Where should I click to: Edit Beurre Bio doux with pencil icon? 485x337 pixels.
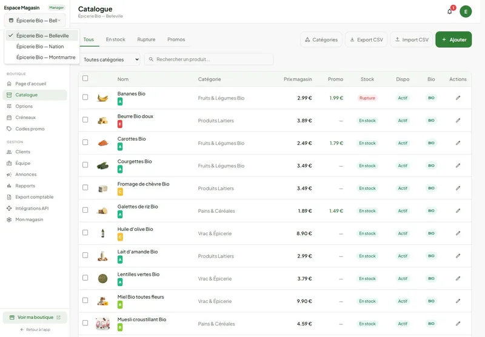click(x=458, y=120)
